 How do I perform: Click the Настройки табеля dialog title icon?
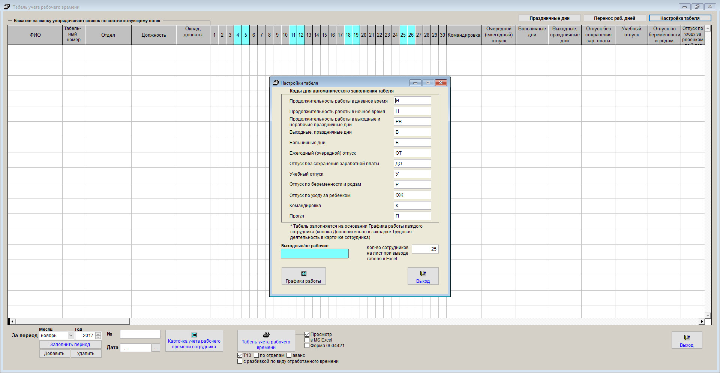click(276, 83)
